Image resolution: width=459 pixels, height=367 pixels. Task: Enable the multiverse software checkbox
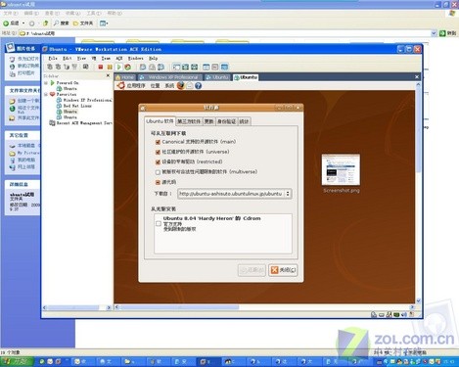(x=158, y=172)
